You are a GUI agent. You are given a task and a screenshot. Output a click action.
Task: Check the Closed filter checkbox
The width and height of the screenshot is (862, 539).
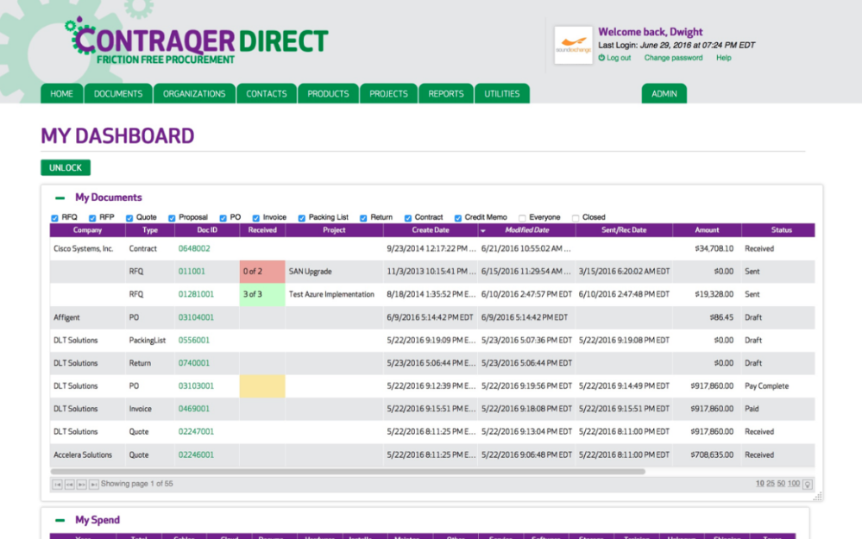click(x=576, y=218)
